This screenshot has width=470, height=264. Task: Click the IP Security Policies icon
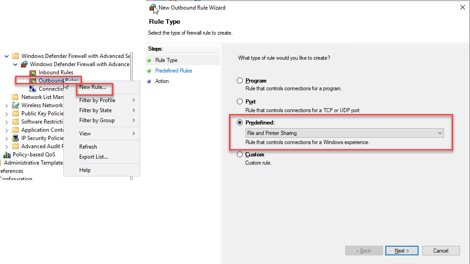tap(15, 138)
